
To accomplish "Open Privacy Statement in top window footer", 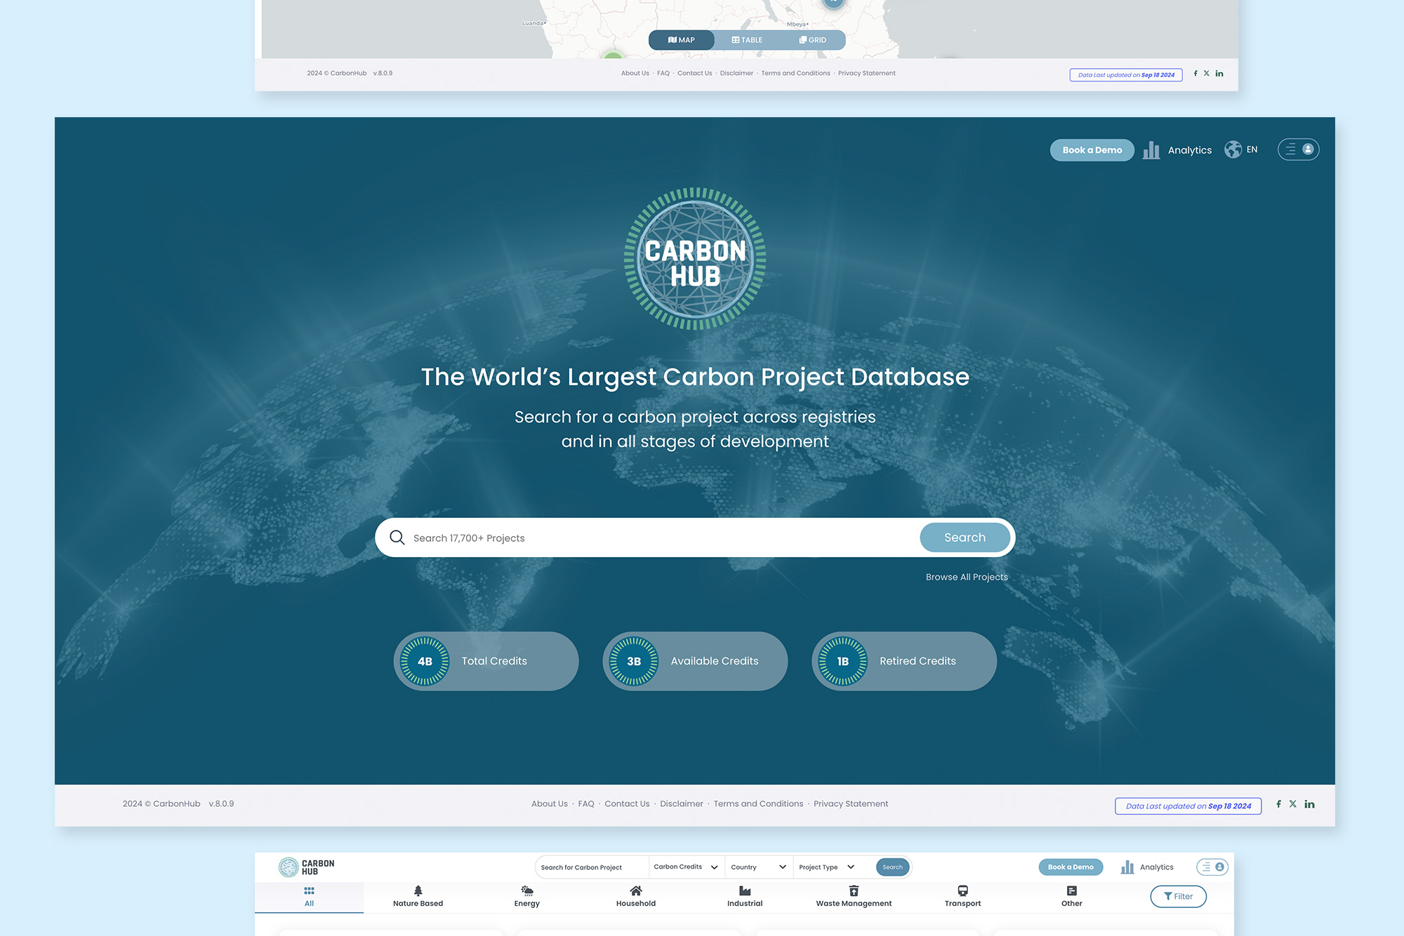I will (866, 73).
